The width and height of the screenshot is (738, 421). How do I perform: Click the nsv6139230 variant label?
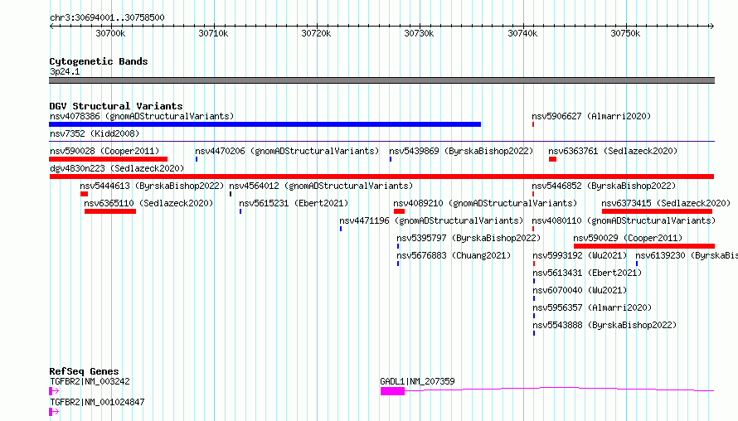point(687,255)
